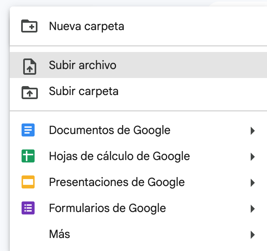Expand the Documentos de Google submenu arrow

pos(253,131)
